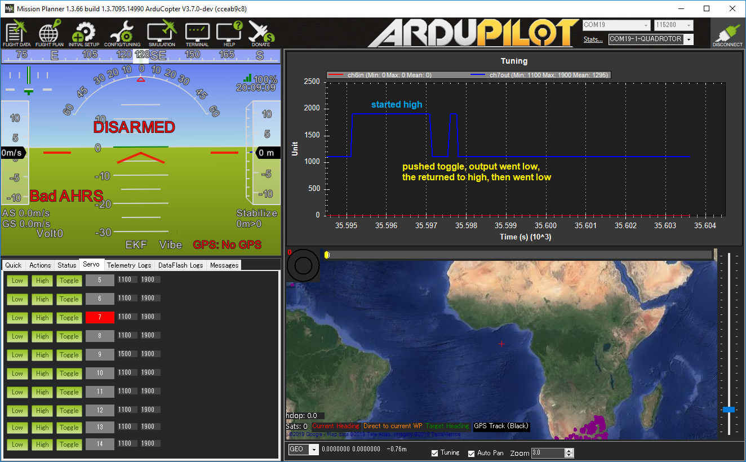Image resolution: width=746 pixels, height=462 pixels.
Task: Open the DataFlash Logs tab
Action: tap(180, 265)
